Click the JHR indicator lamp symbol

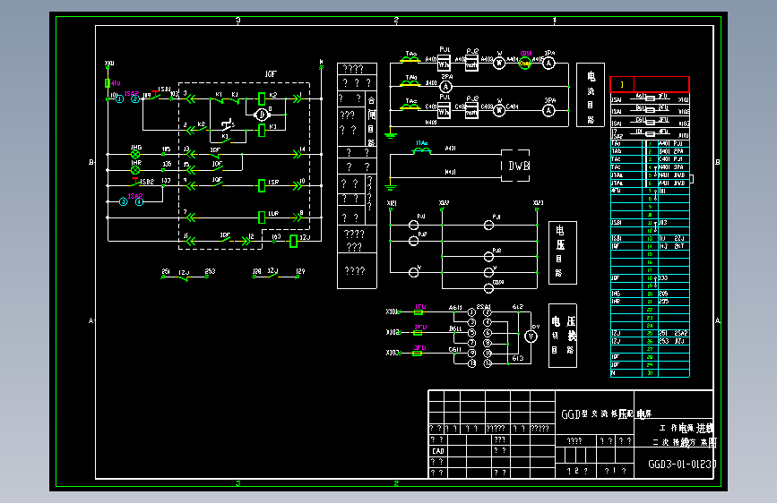tap(135, 170)
